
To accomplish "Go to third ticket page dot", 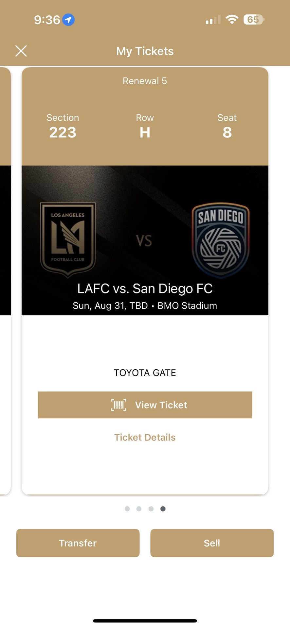I will point(151,509).
